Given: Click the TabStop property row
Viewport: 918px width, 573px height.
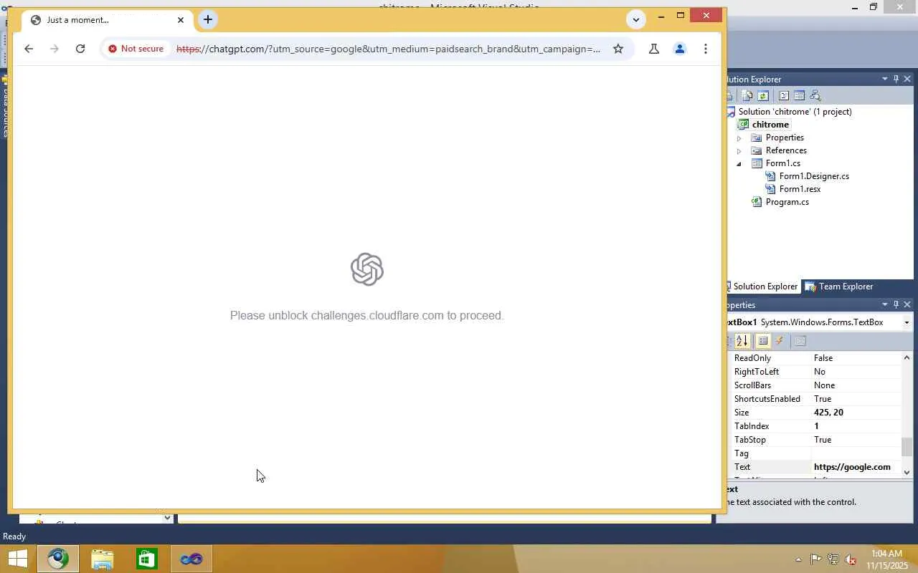Looking at the screenshot, I should coord(816,440).
